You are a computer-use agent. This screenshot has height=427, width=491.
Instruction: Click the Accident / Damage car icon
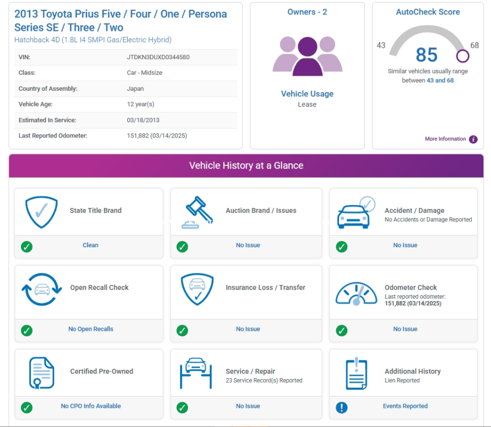[356, 213]
